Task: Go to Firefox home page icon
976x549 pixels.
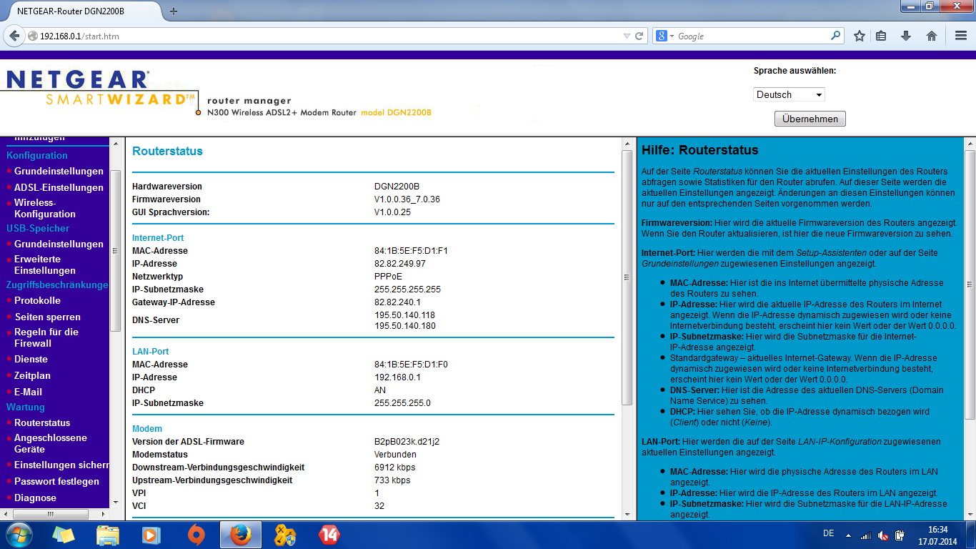Action: [x=932, y=36]
